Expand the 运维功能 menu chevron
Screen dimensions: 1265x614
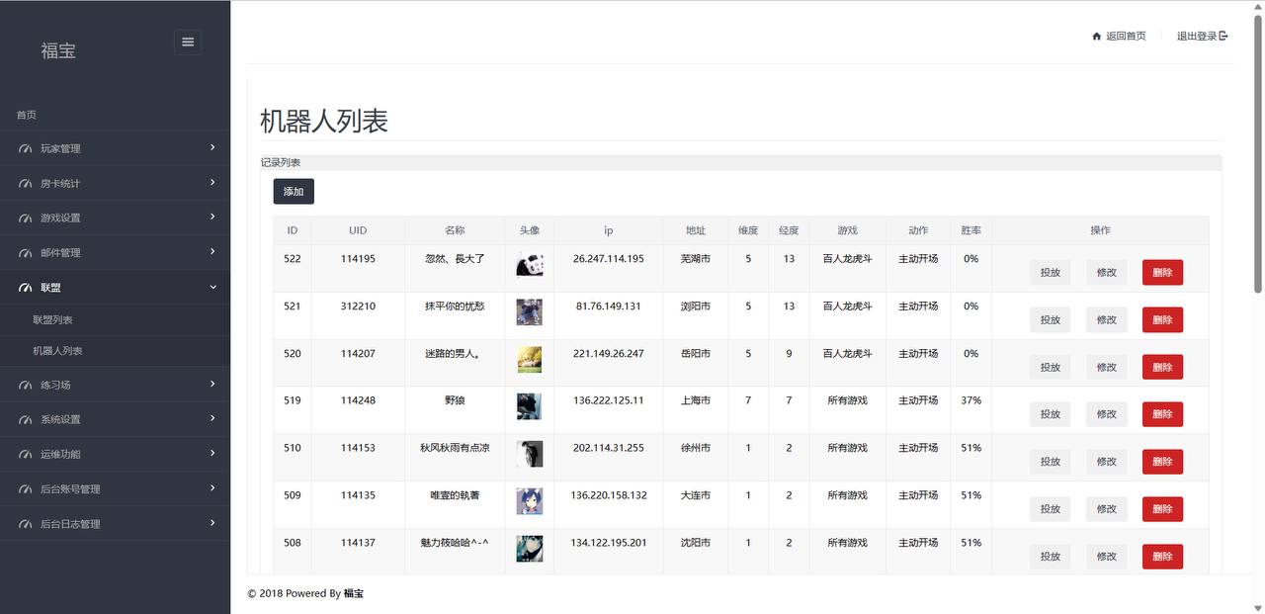(x=212, y=453)
